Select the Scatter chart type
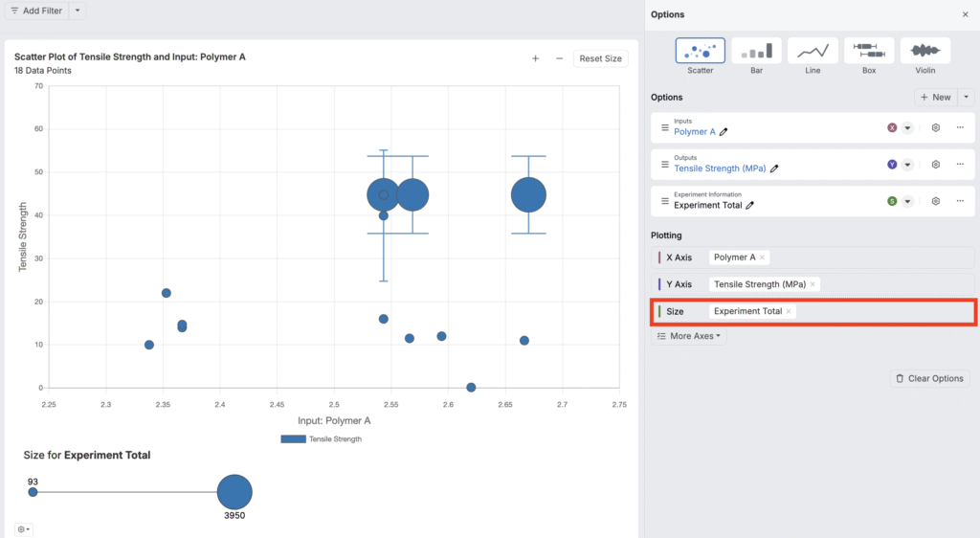Screen dimensions: 980x538 (700, 56)
